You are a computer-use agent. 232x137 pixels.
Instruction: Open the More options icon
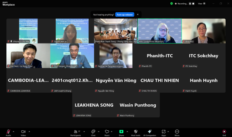click(x=177, y=133)
